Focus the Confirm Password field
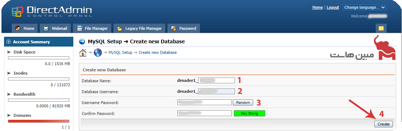This screenshot has width=402, height=131. (204, 113)
